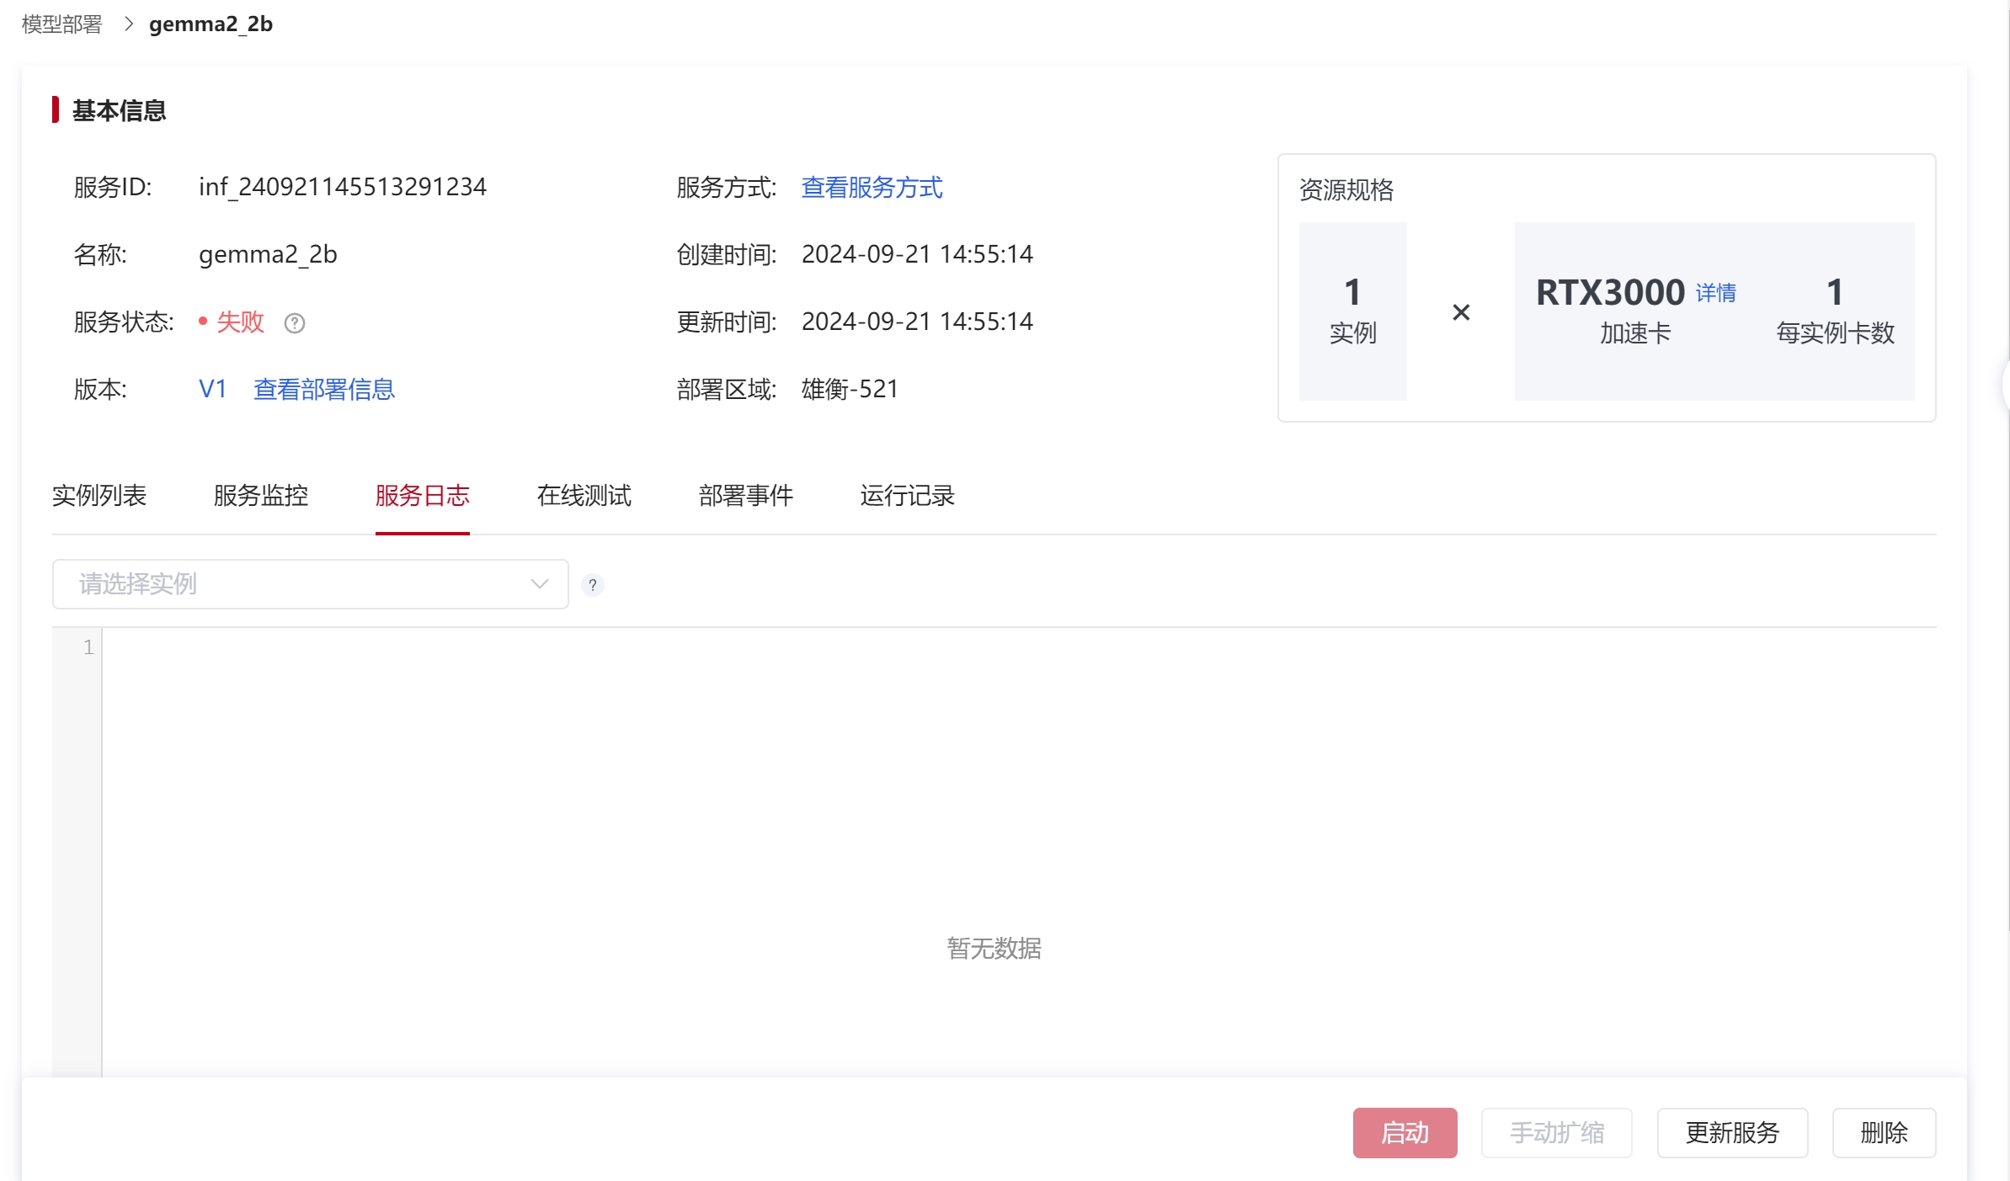Click breadcrumb chevron arrow separator
The width and height of the screenshot is (2010, 1181).
128,24
